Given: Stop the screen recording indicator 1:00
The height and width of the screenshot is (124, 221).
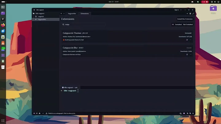Looking at the screenshot, I should [205, 2].
